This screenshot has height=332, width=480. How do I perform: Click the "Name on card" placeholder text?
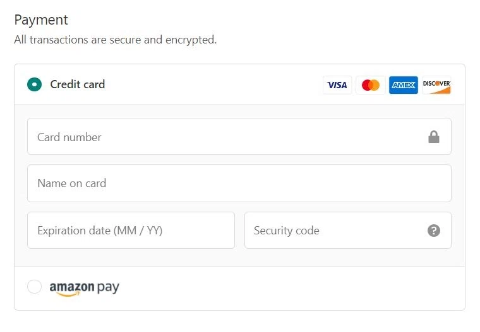71,183
